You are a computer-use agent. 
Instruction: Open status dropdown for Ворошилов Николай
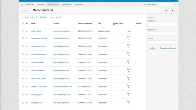coord(129,38)
